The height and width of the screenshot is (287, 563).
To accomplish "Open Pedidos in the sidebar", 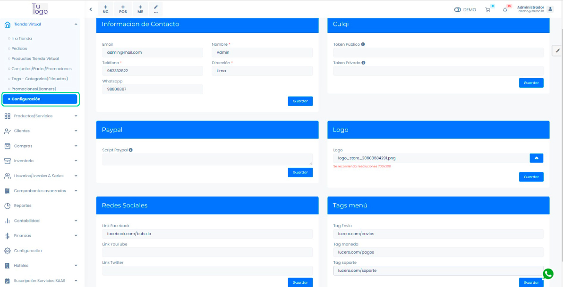I will point(19,49).
